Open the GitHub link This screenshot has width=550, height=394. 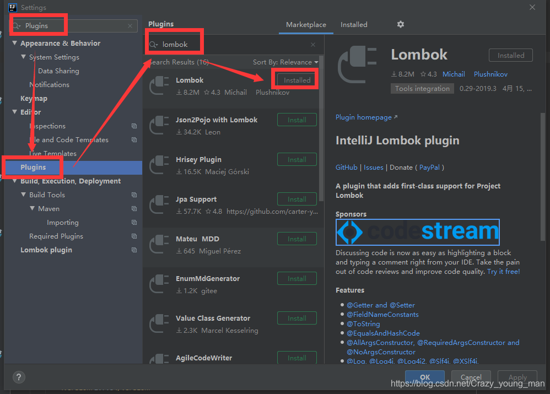346,168
